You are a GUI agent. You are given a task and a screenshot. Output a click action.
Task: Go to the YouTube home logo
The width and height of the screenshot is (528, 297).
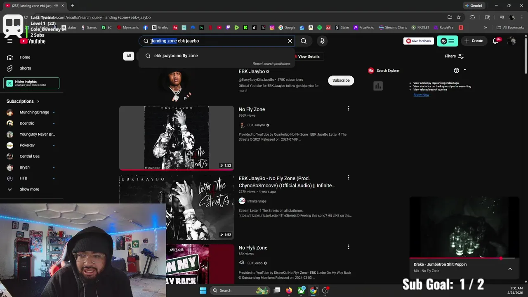(33, 41)
